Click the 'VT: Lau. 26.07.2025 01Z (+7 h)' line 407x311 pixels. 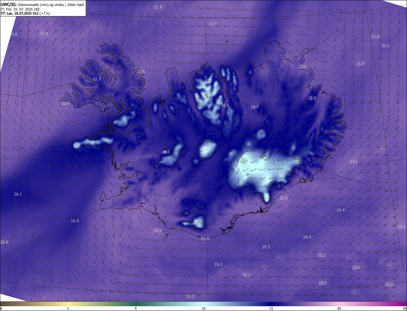pyautogui.click(x=25, y=13)
